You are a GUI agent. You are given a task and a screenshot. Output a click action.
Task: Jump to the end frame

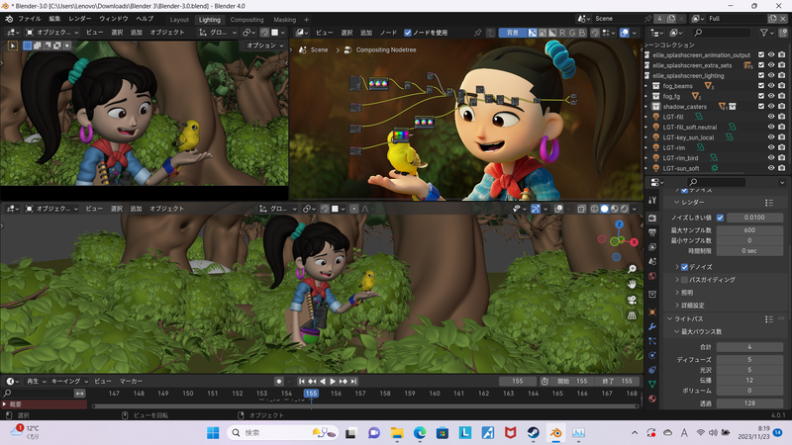(354, 382)
